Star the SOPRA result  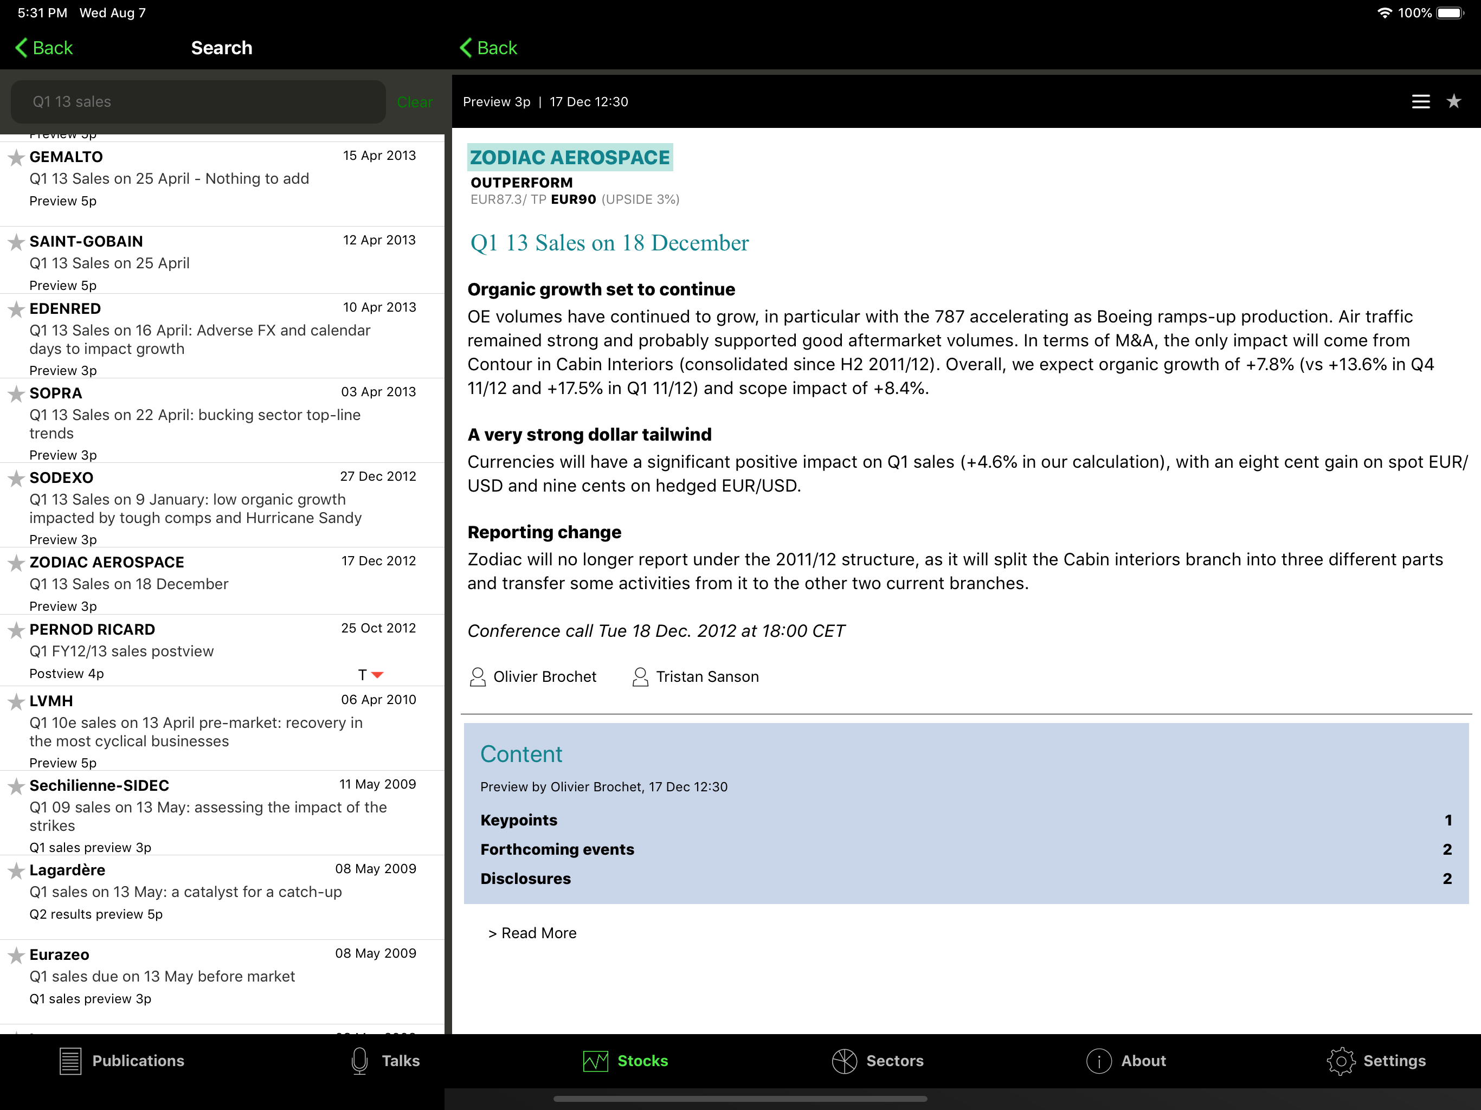point(16,393)
